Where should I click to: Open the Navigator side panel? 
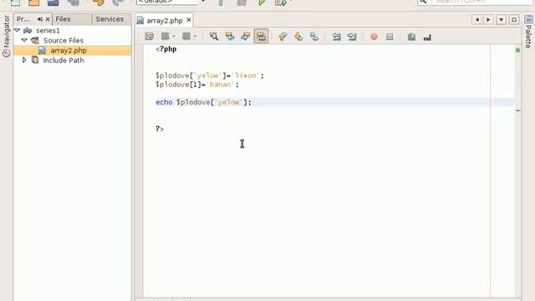point(7,36)
